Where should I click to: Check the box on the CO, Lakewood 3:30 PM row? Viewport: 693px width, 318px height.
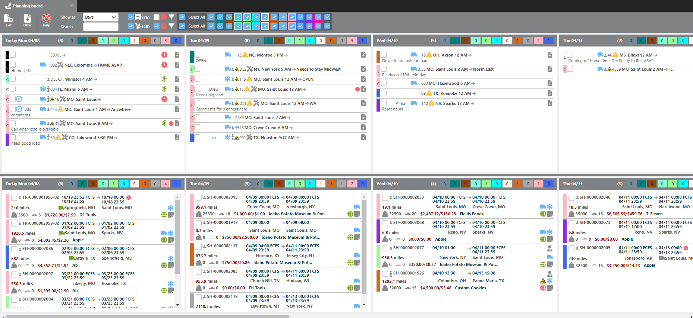pos(13,137)
